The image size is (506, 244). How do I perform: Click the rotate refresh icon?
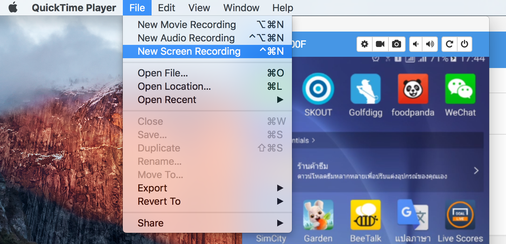click(x=449, y=44)
